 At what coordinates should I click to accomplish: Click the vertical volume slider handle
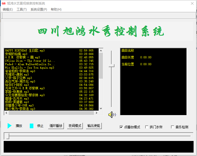[112, 65]
